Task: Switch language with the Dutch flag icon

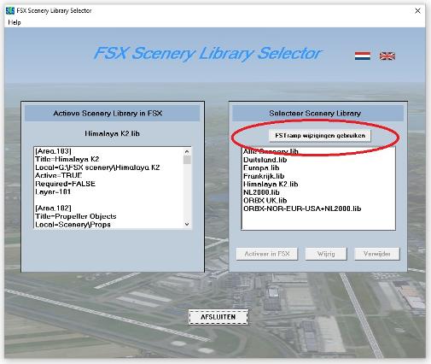Action: 363,56
